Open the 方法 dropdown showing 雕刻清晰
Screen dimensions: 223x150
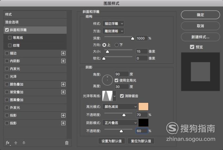point(113,31)
